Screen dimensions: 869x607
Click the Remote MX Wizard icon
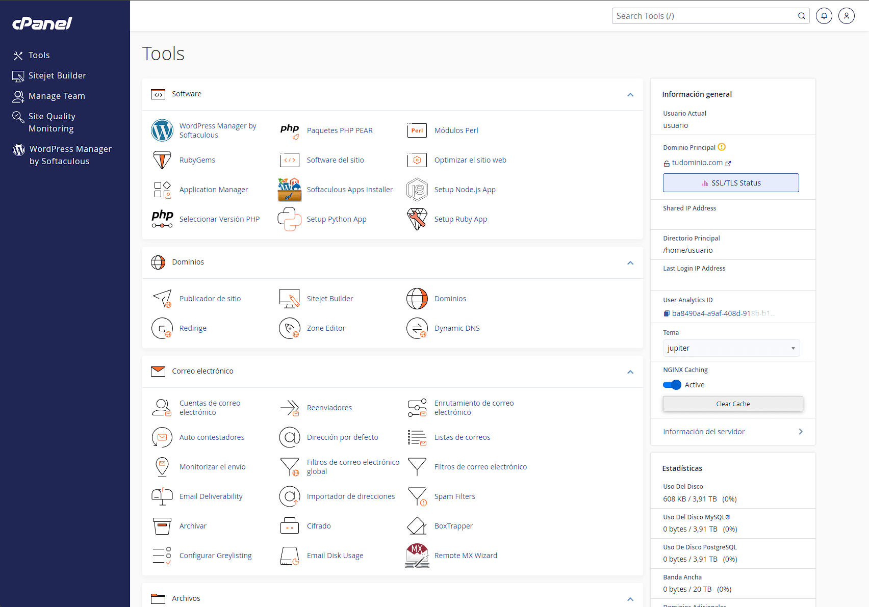coord(417,556)
